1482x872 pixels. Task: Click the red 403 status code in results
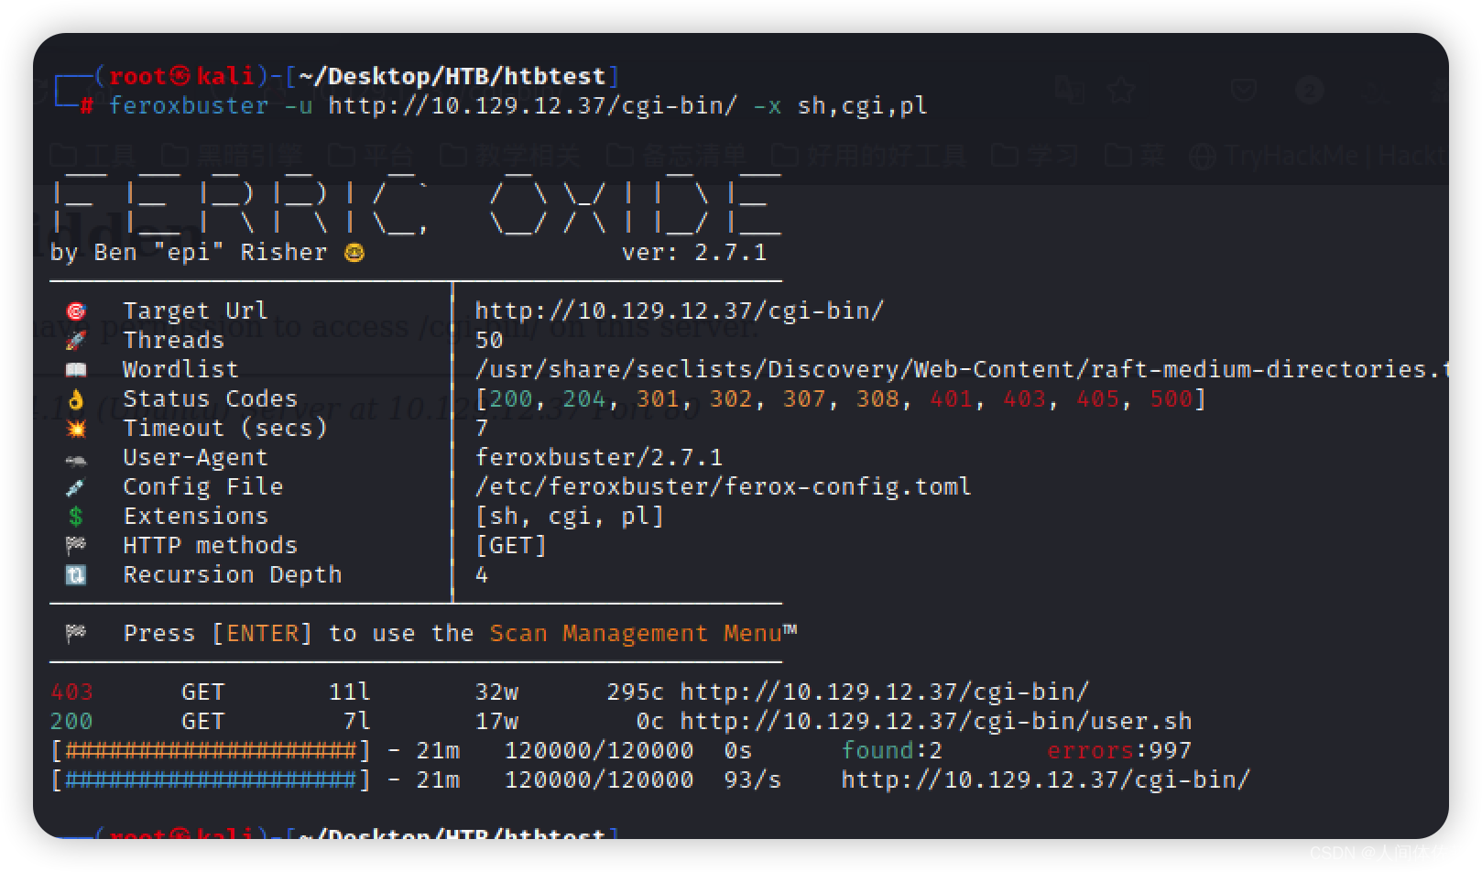(x=71, y=692)
